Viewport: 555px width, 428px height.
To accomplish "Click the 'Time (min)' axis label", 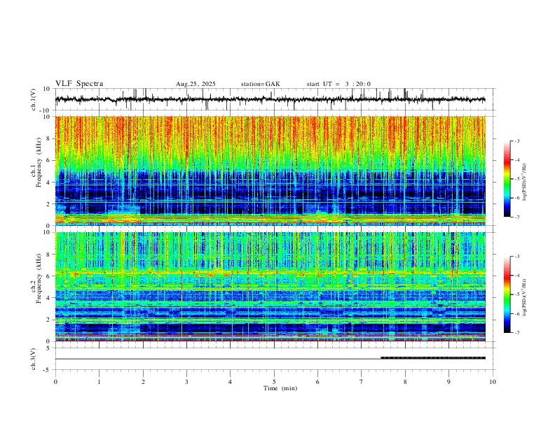I will (280, 388).
